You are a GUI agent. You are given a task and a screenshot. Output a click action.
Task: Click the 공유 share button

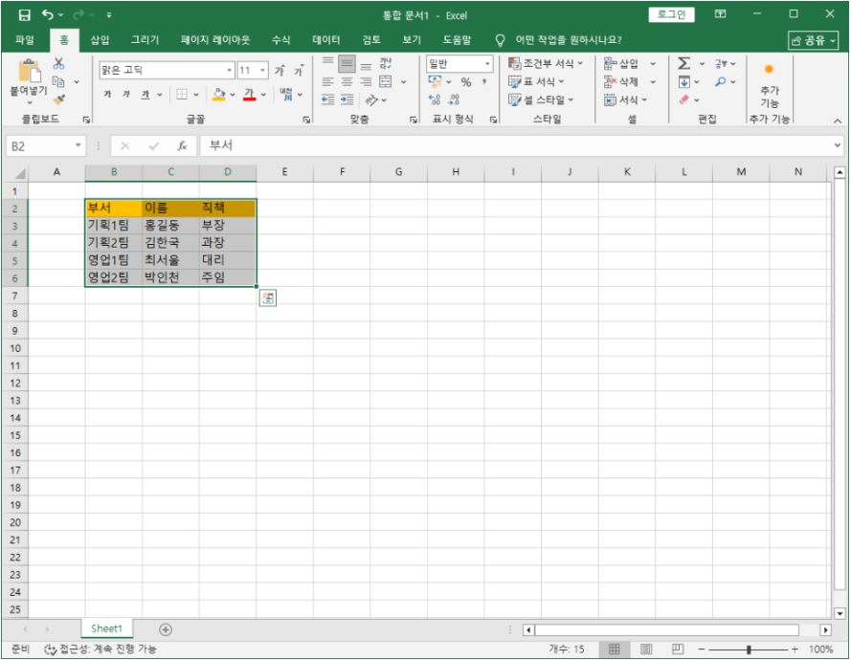[x=813, y=40]
